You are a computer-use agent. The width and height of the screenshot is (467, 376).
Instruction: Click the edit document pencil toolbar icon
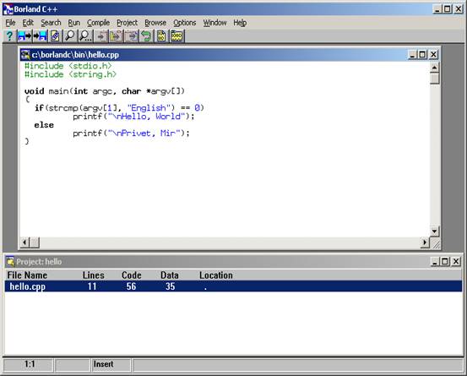pyautogui.click(x=55, y=36)
